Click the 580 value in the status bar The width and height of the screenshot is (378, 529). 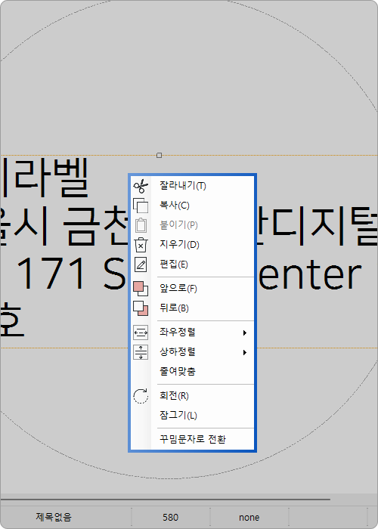[170, 517]
